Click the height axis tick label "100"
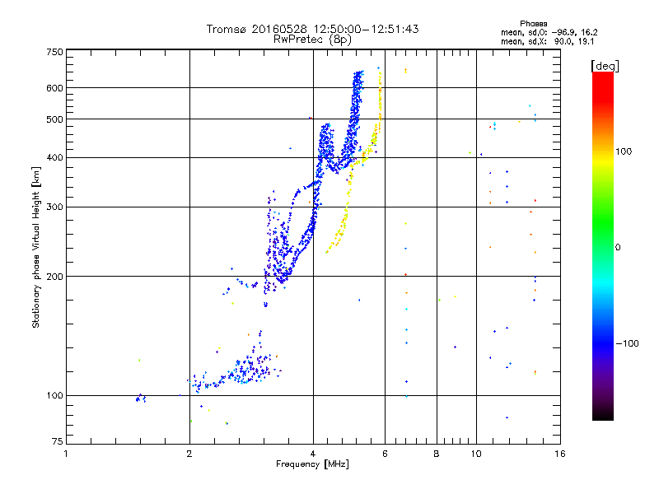The image size is (659, 494). coord(54,395)
